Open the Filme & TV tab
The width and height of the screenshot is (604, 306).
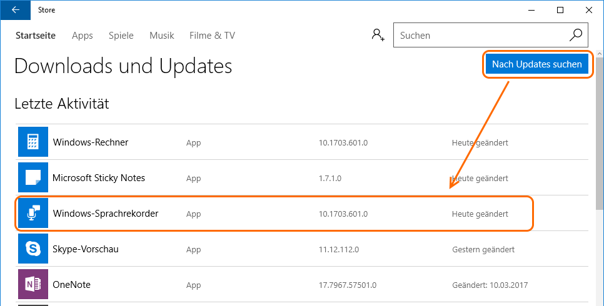212,36
